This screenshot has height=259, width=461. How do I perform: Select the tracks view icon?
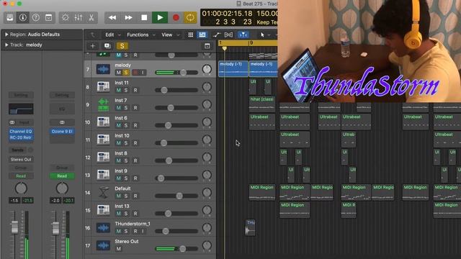pyautogui.click(x=202, y=35)
